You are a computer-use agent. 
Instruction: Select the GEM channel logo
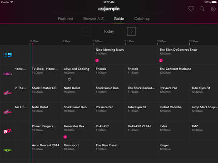[x=8, y=74]
